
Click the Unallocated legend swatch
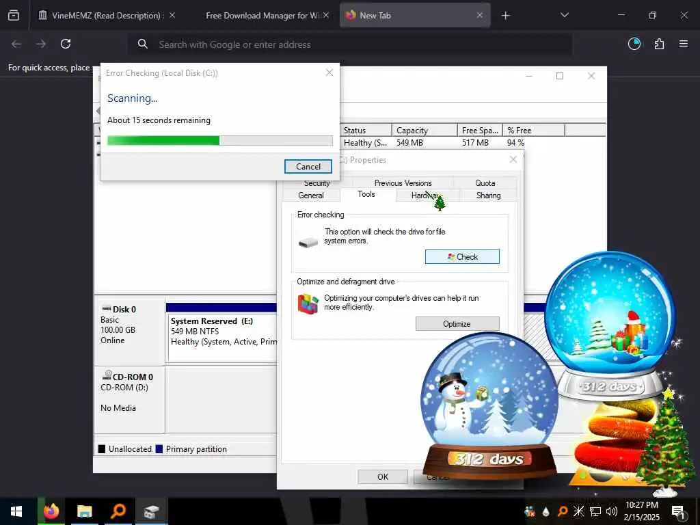102,449
